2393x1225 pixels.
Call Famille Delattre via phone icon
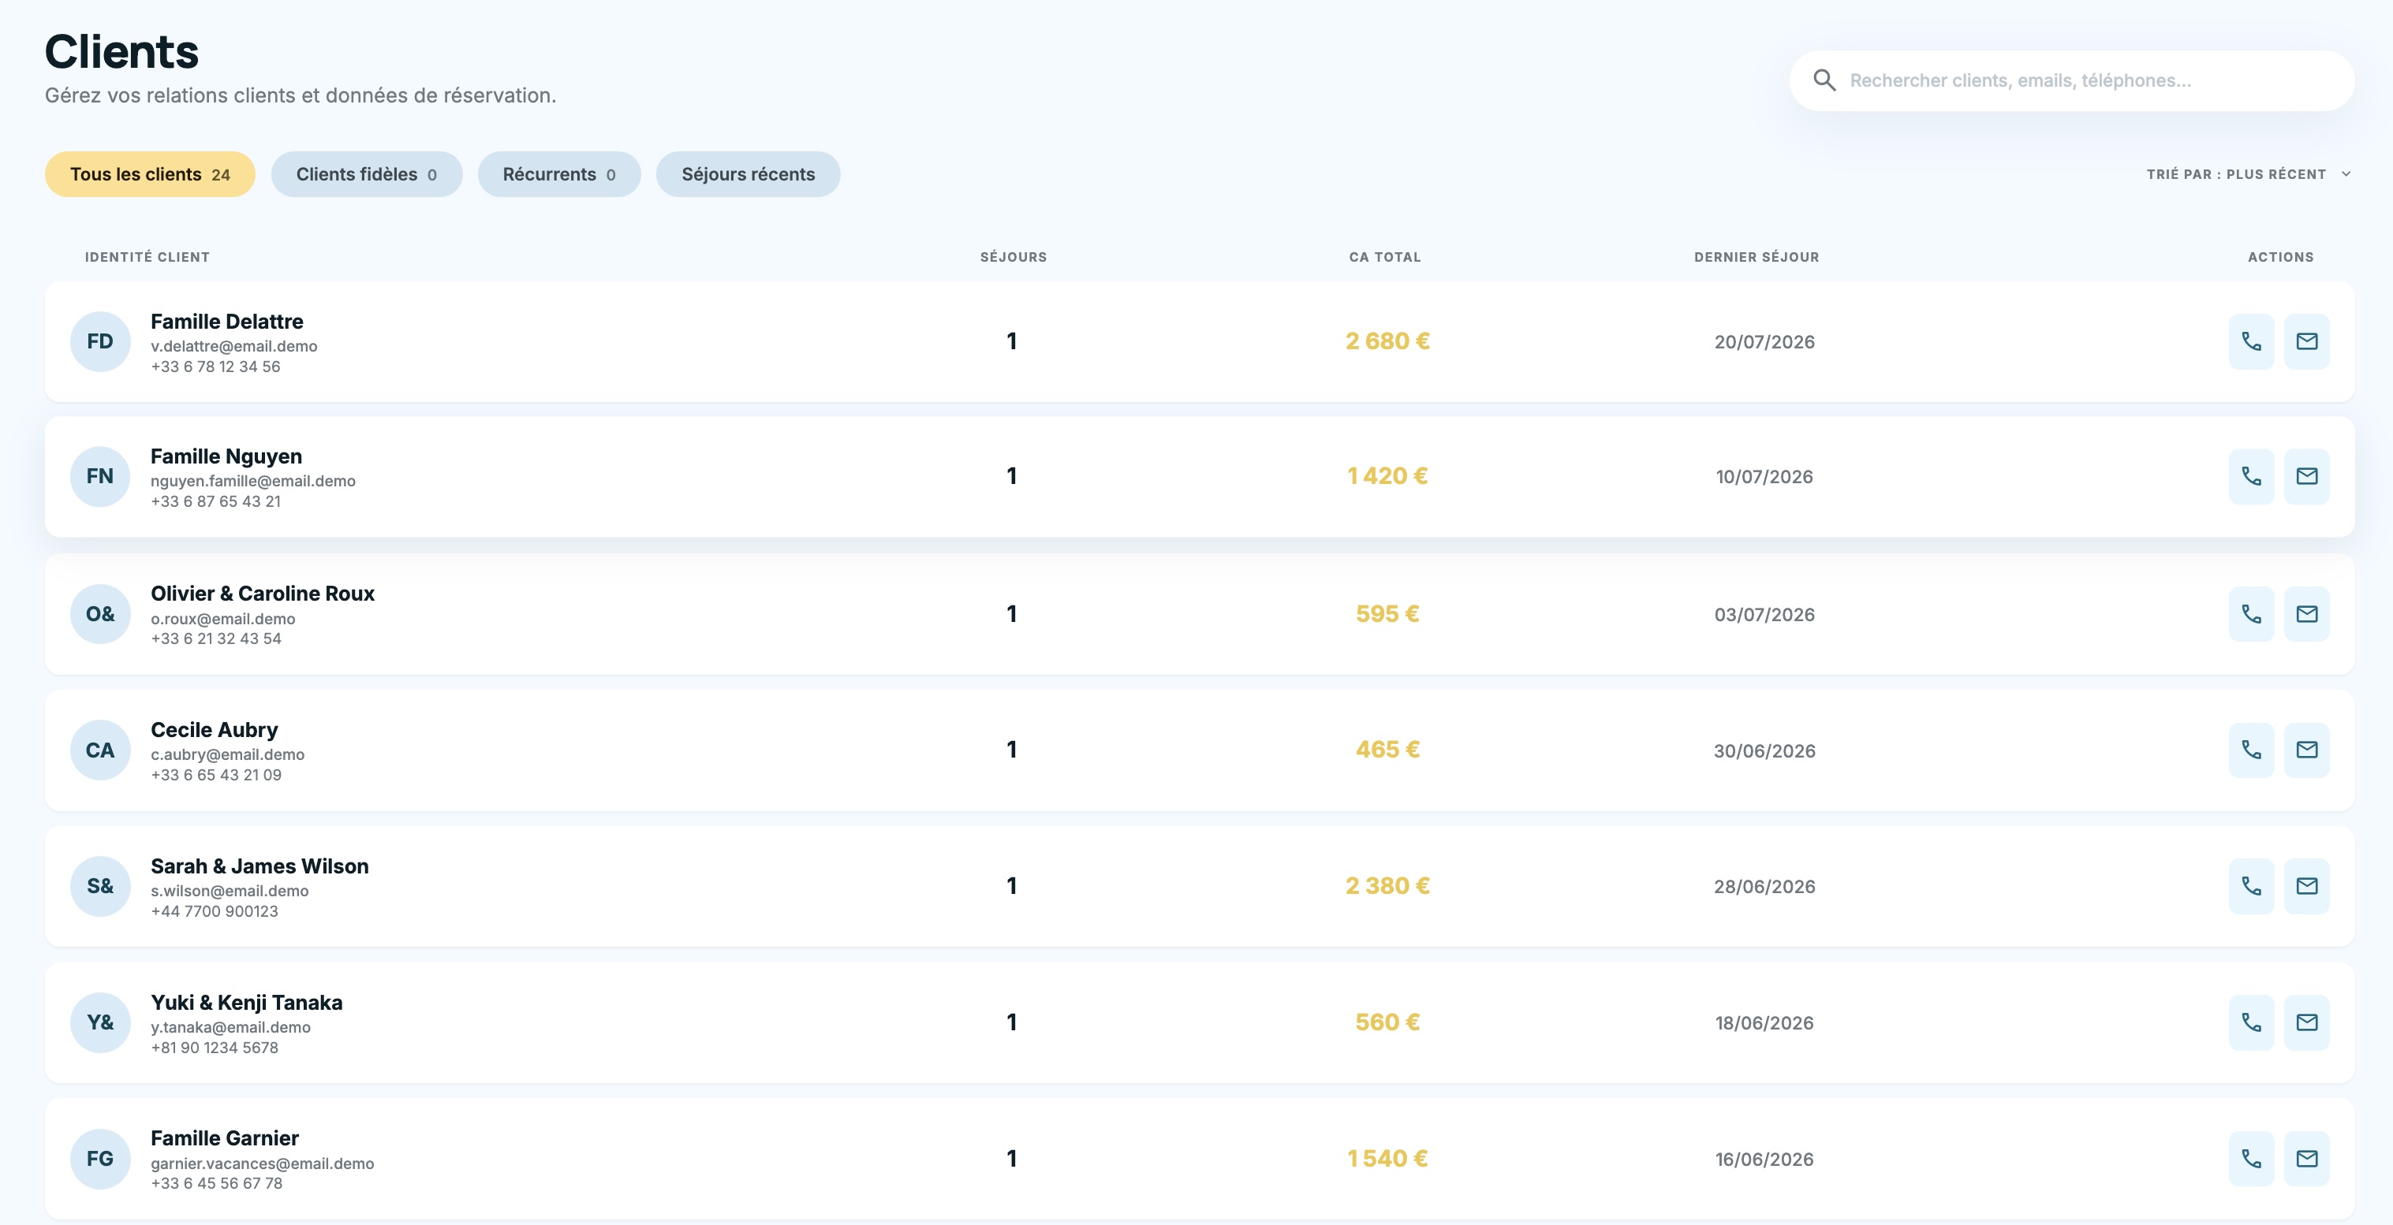tap(2251, 342)
